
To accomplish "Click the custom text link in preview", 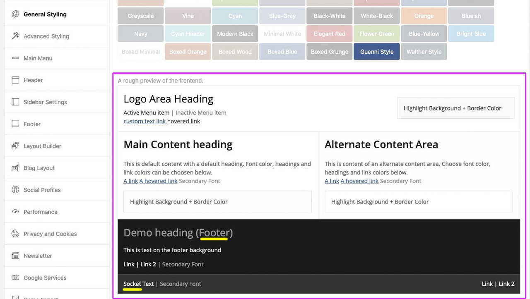I will tap(145, 121).
